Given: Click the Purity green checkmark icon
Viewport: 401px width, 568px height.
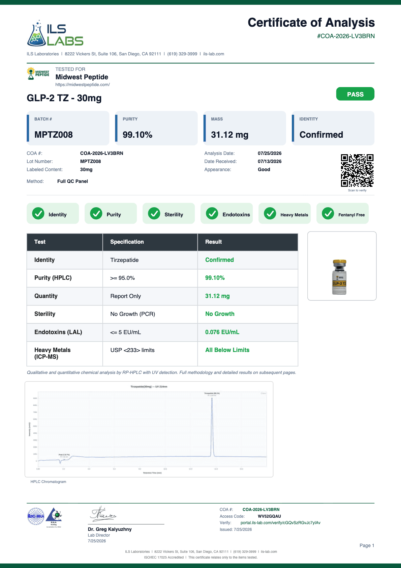Looking at the screenshot, I should 96,213.
